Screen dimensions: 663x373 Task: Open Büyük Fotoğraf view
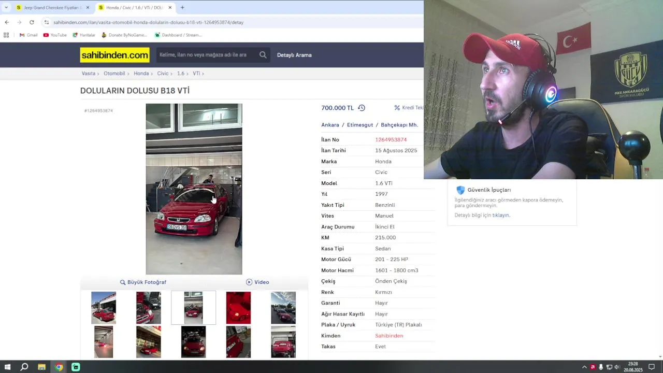[x=143, y=282]
